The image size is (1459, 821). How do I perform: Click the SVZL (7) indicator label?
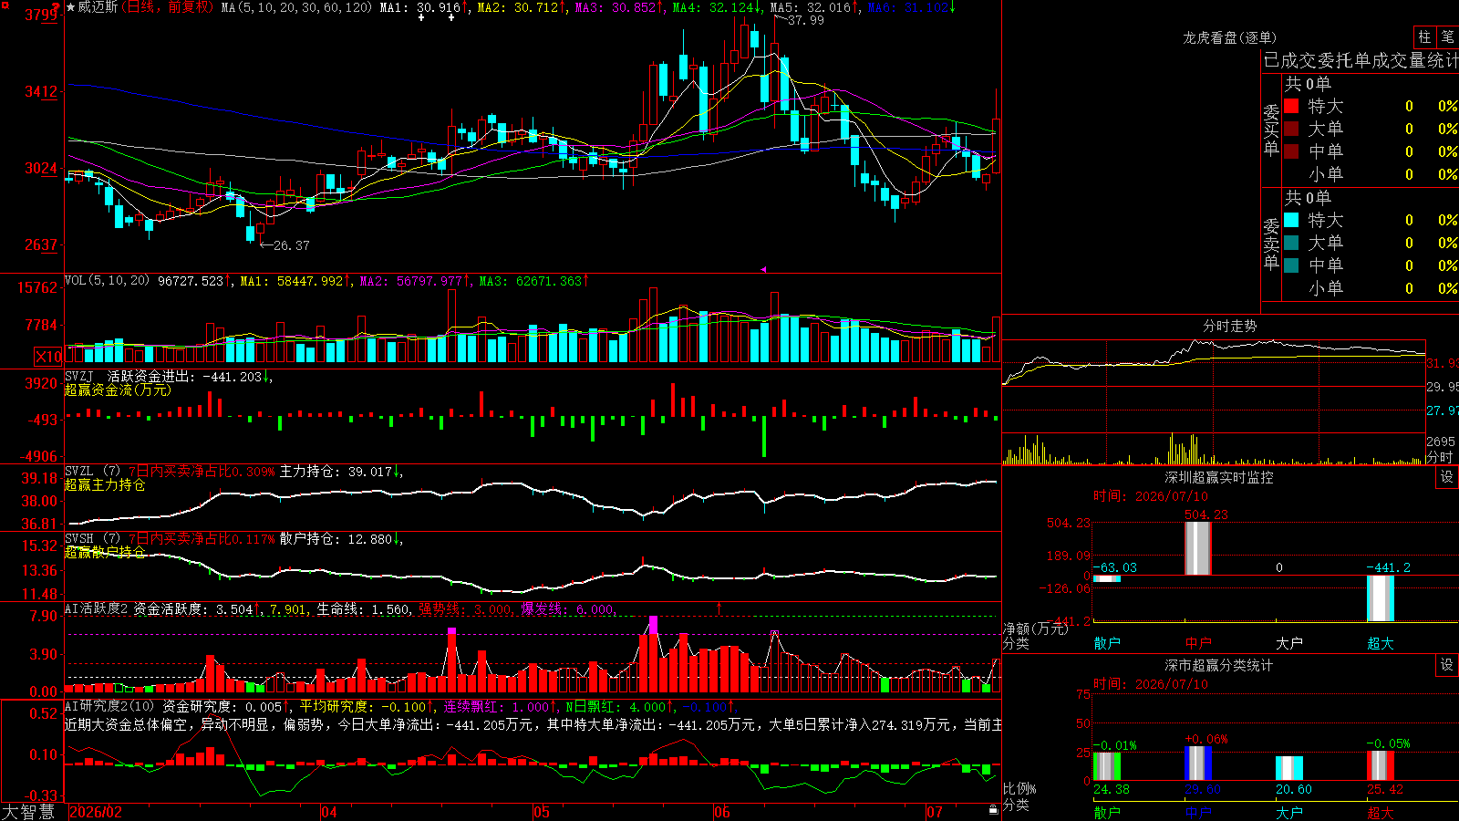93,472
